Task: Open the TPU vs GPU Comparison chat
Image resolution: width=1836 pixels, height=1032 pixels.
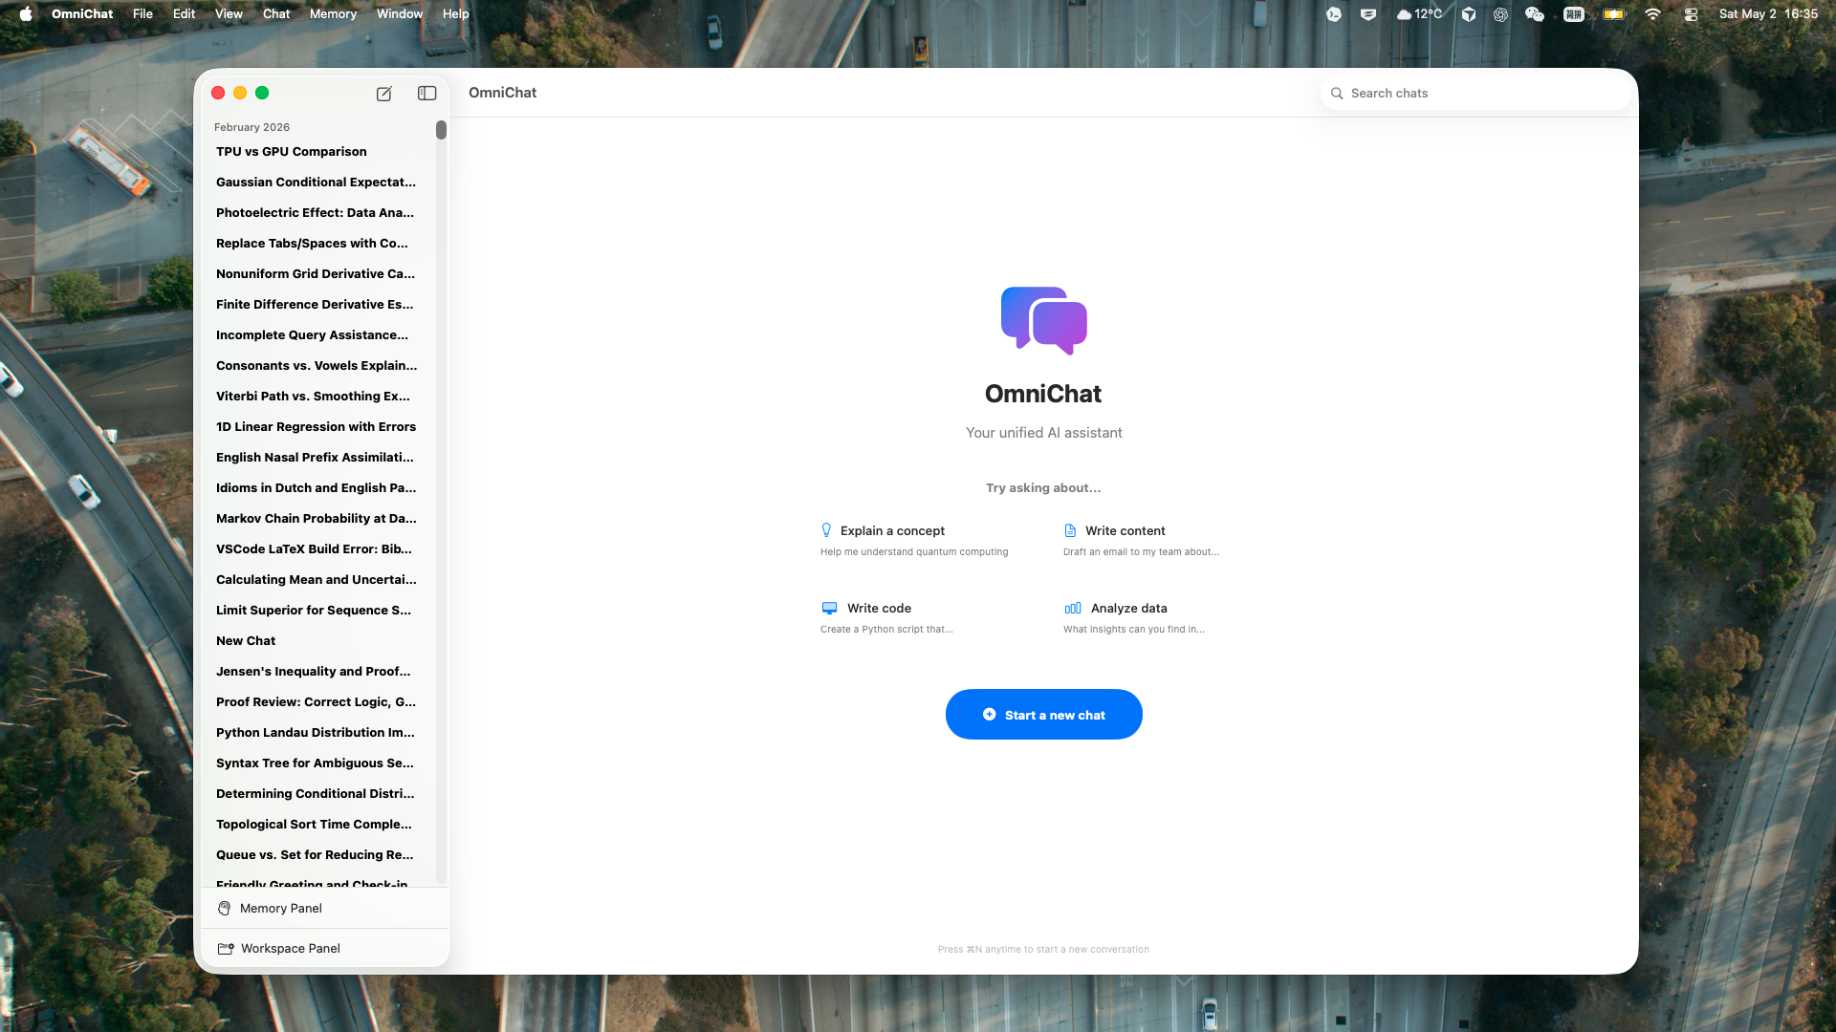Action: tap(319, 152)
